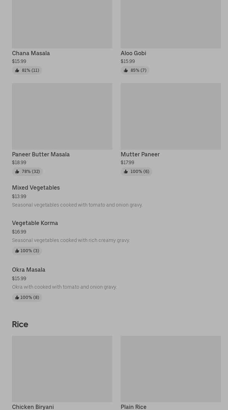228x410 pixels.
Task: Click the Mixed Vegetables description text
Action: [77, 205]
